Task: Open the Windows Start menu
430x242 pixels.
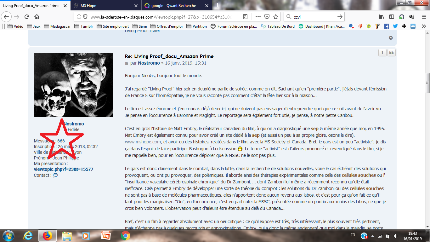Action: (x=8, y=236)
